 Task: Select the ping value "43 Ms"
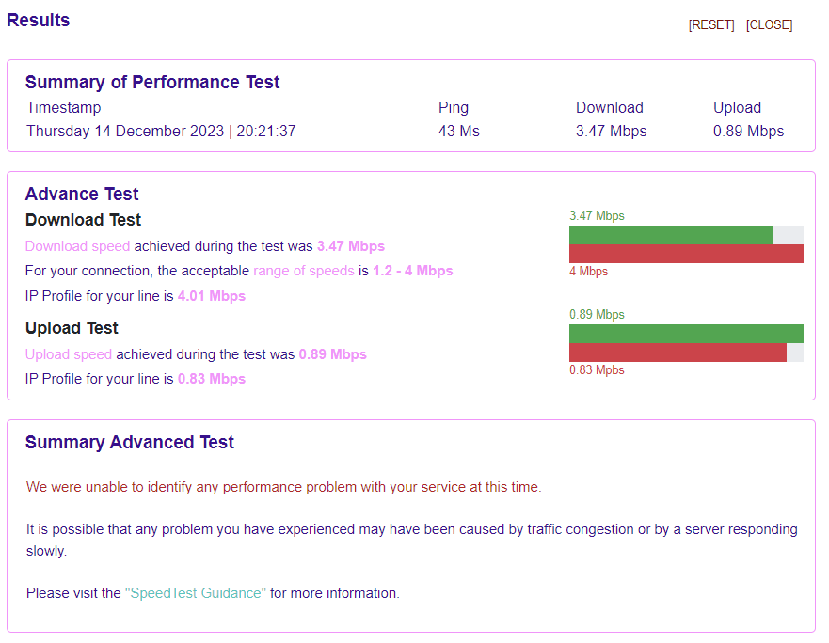click(x=459, y=131)
